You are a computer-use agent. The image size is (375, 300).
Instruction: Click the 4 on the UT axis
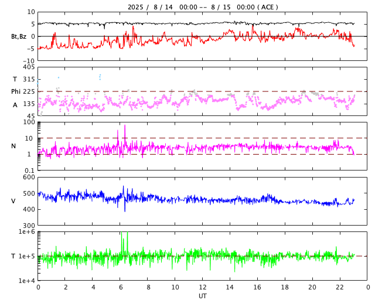click(x=93, y=287)
